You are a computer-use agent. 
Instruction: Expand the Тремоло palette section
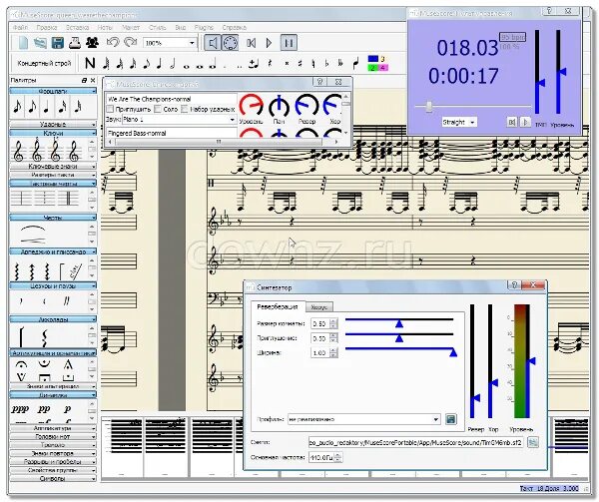(53, 445)
